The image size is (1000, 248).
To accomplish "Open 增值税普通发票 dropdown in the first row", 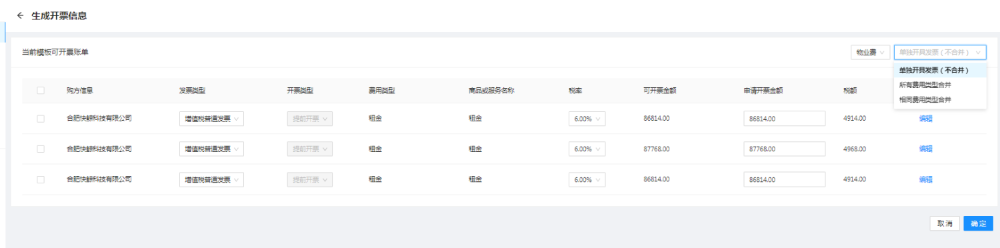I will point(211,119).
